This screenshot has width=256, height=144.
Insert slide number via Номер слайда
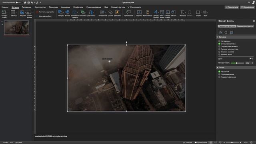pyautogui.click(x=168, y=12)
